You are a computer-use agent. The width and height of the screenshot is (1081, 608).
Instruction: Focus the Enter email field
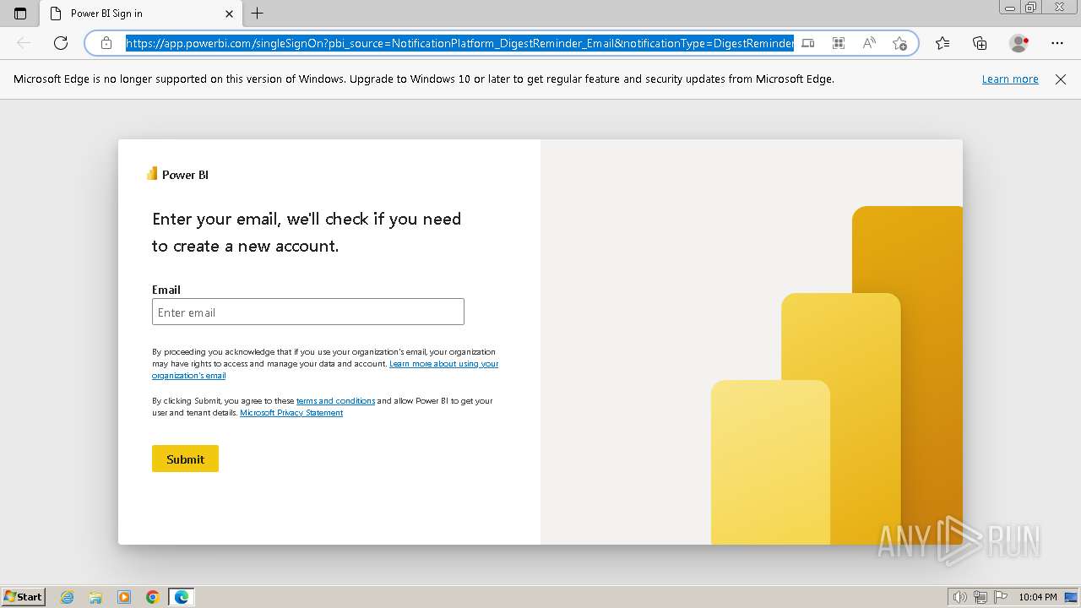tap(308, 312)
